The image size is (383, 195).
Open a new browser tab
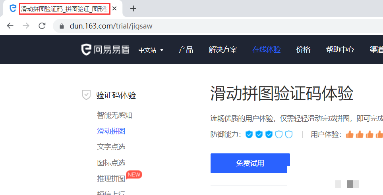pos(133,8)
